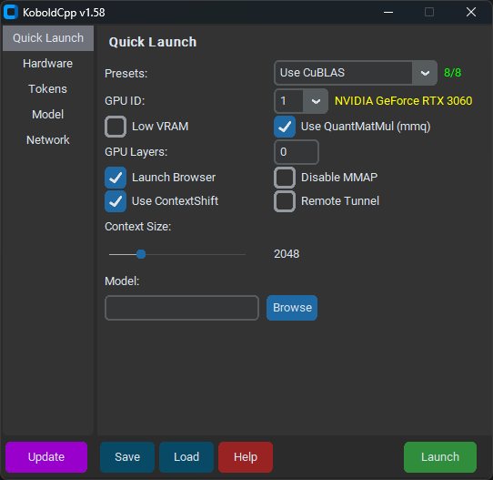Minimize the KoboldCpp window
This screenshot has width=493, height=480.
[x=388, y=12]
